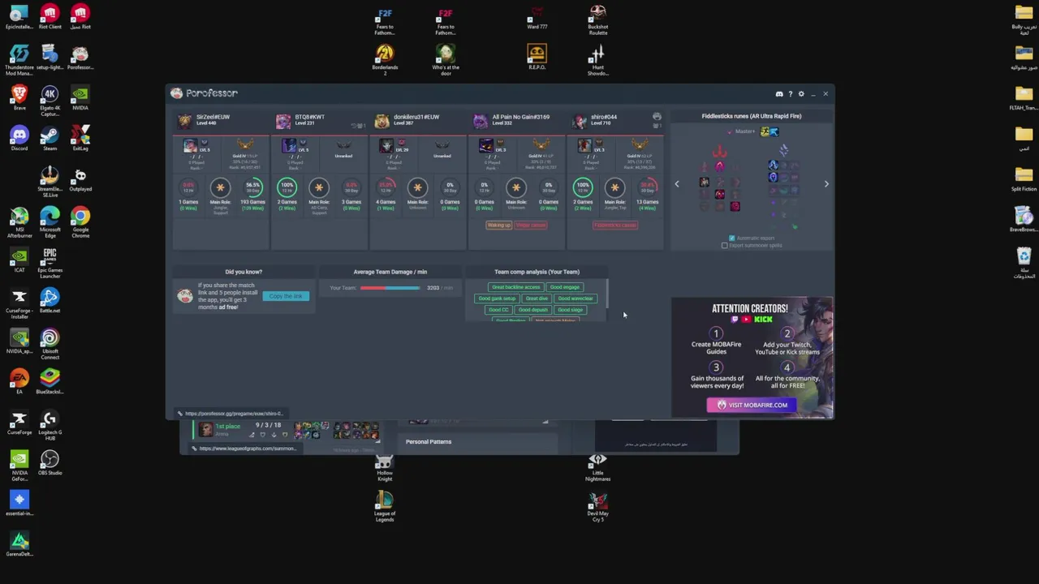Click shiro#044 summoner name

click(604, 117)
